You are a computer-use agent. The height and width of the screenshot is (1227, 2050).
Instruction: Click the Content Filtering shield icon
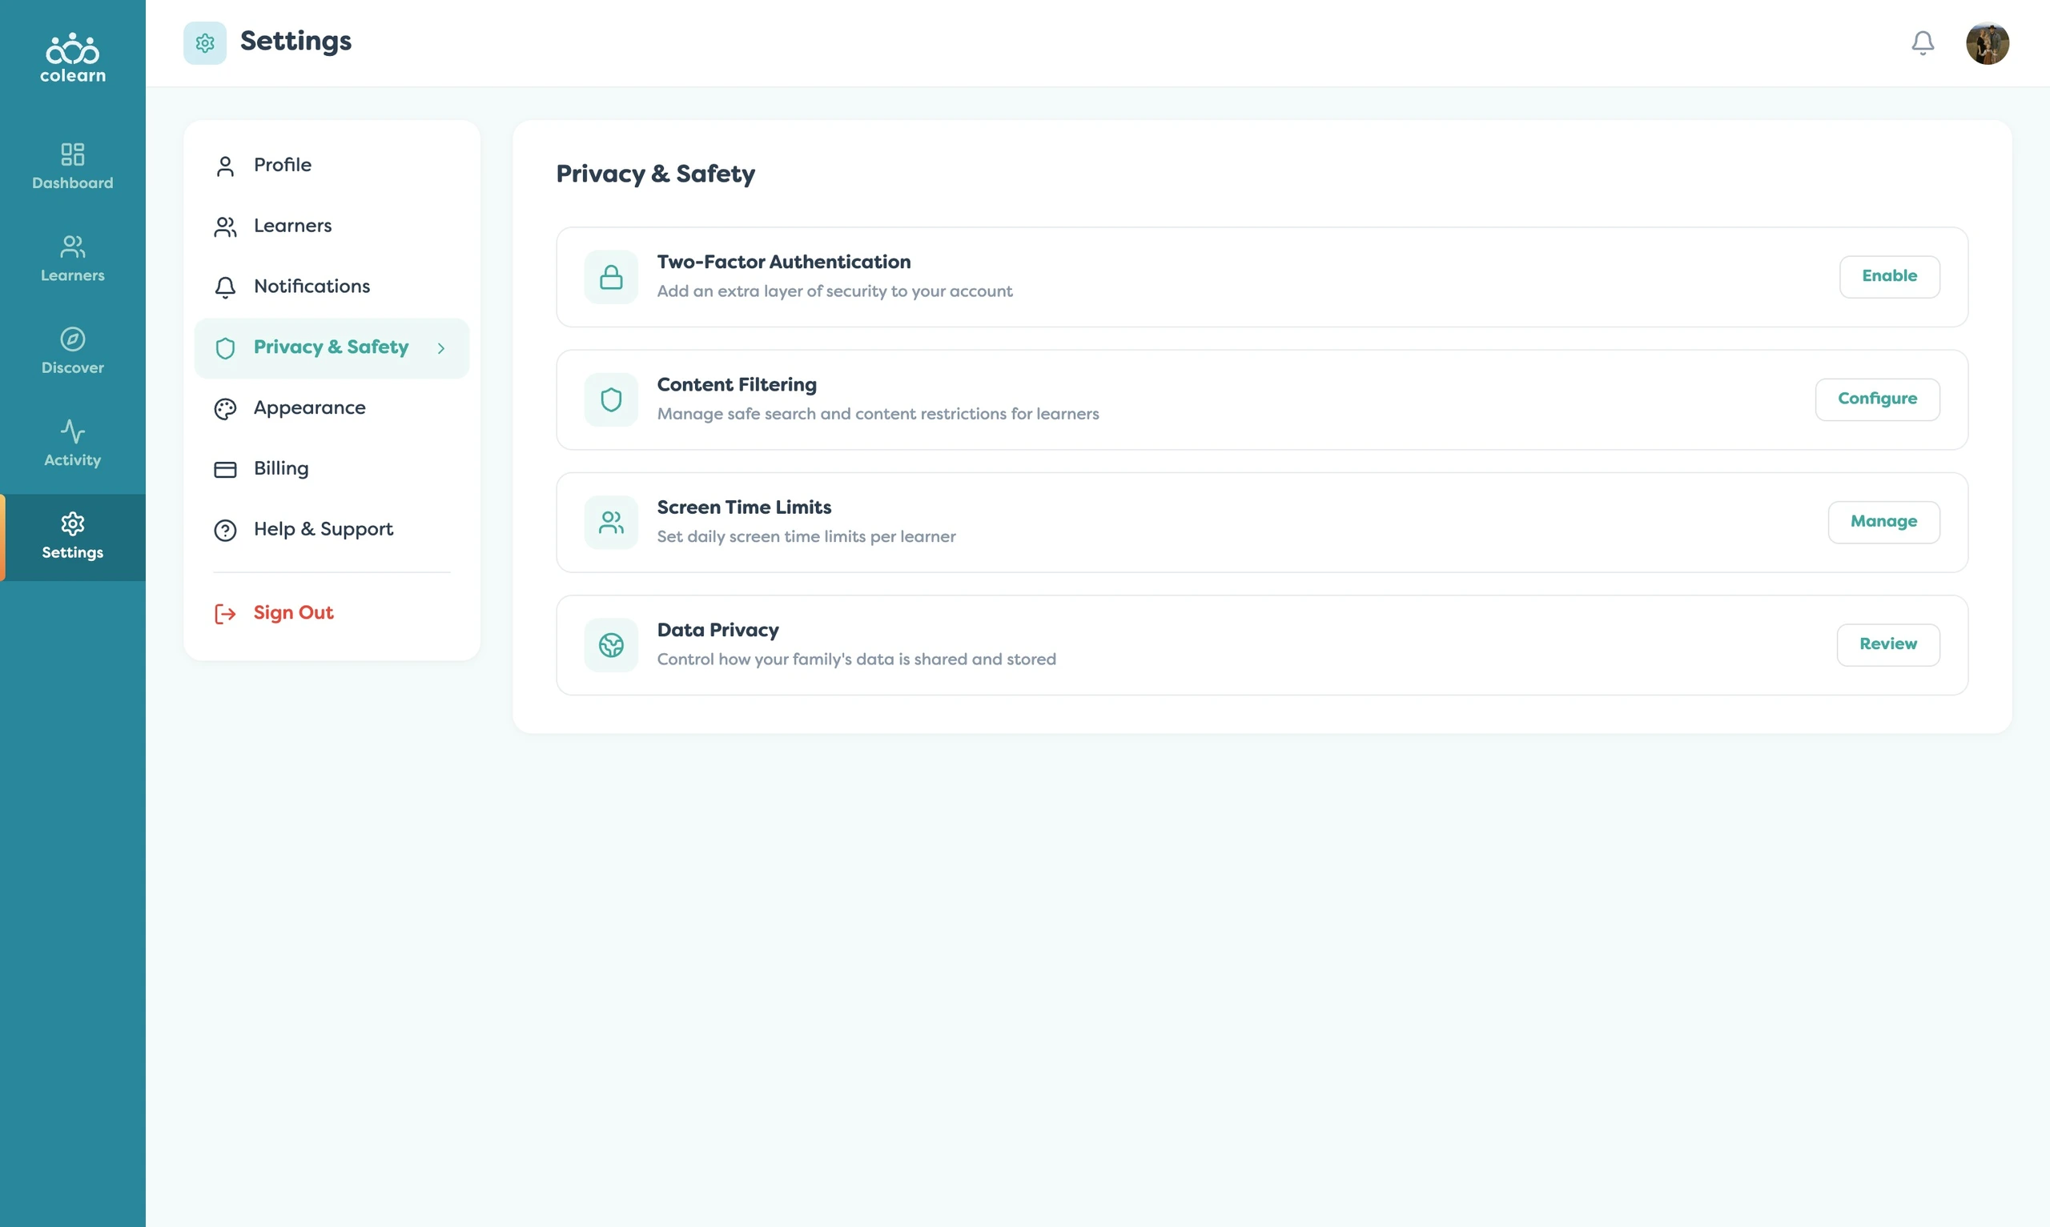(611, 399)
